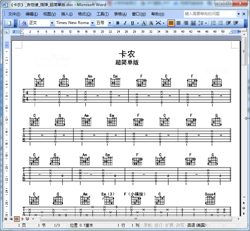The height and width of the screenshot is (231, 250).
Task: Click the 英语(美国) language indicator
Action: (x=197, y=225)
